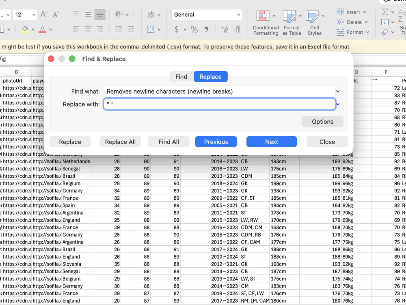
Task: Go to Previous match
Action: [216, 142]
